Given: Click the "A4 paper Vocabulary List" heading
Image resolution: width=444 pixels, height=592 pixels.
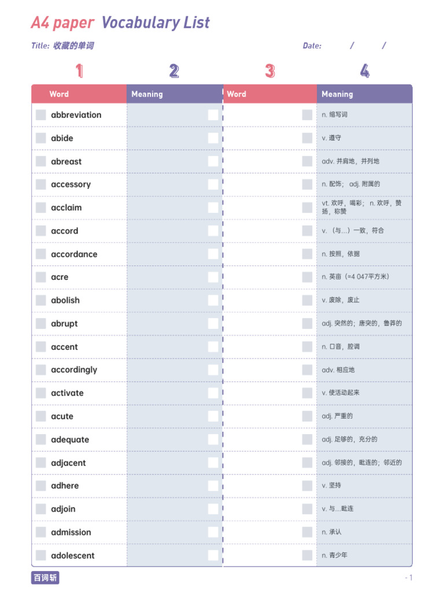Looking at the screenshot, I should [x=120, y=23].
